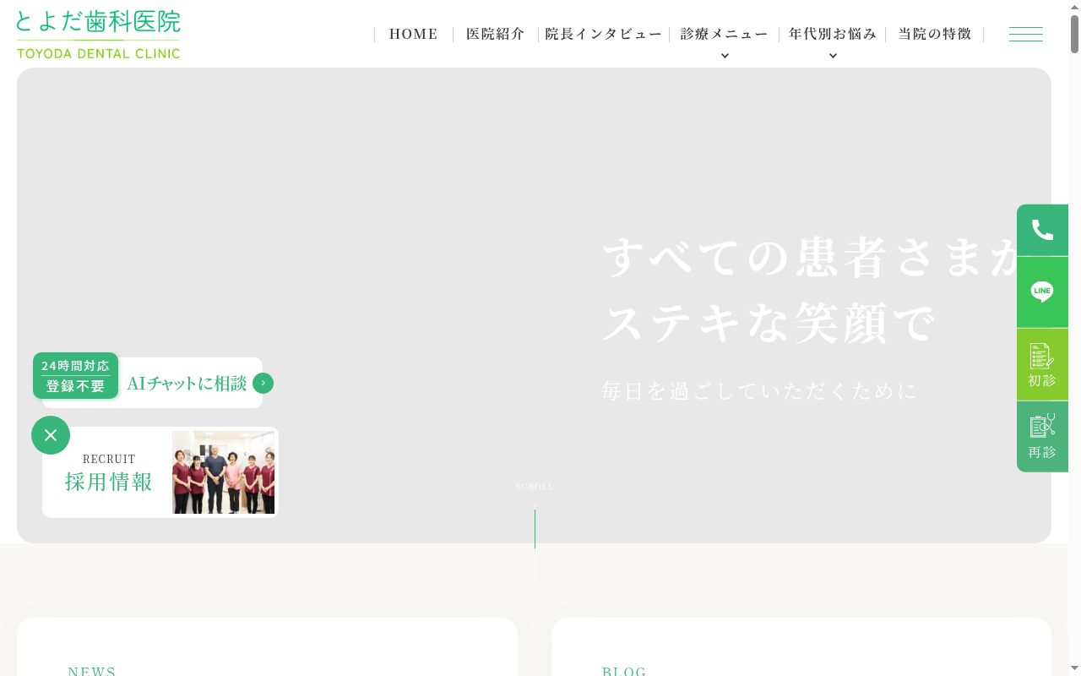Open the 初診 first-visit booking icon
This screenshot has width=1081, height=676.
click(x=1042, y=364)
